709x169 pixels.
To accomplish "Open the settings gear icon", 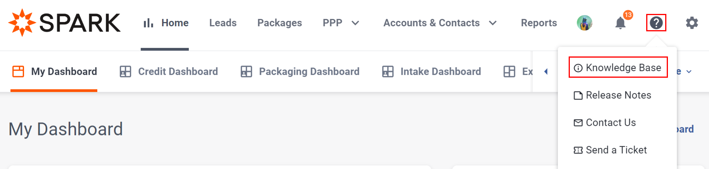I will pos(692,23).
